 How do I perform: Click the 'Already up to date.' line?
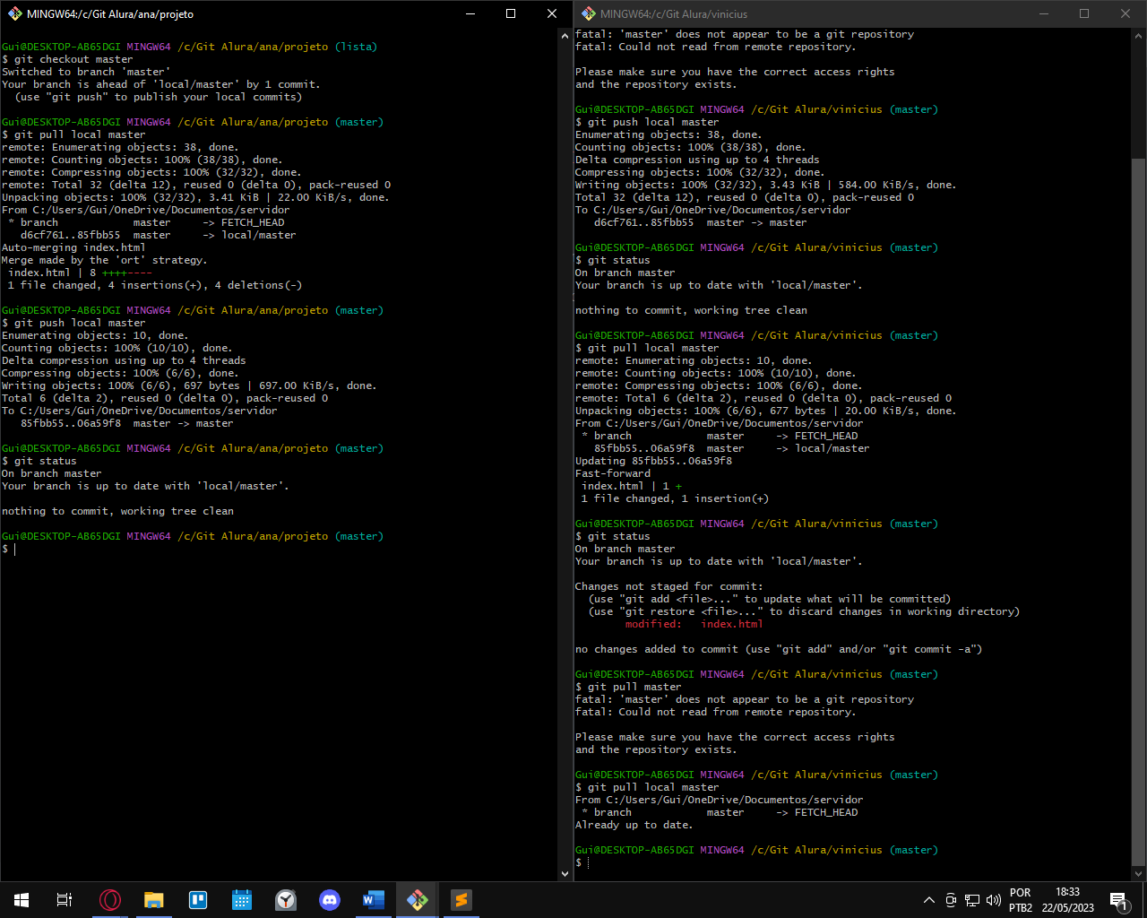(634, 825)
